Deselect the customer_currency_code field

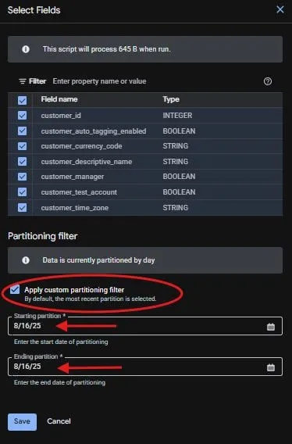[x=23, y=146]
